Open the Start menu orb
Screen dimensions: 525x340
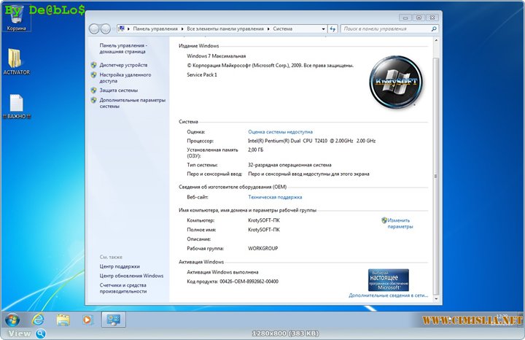tap(12, 319)
